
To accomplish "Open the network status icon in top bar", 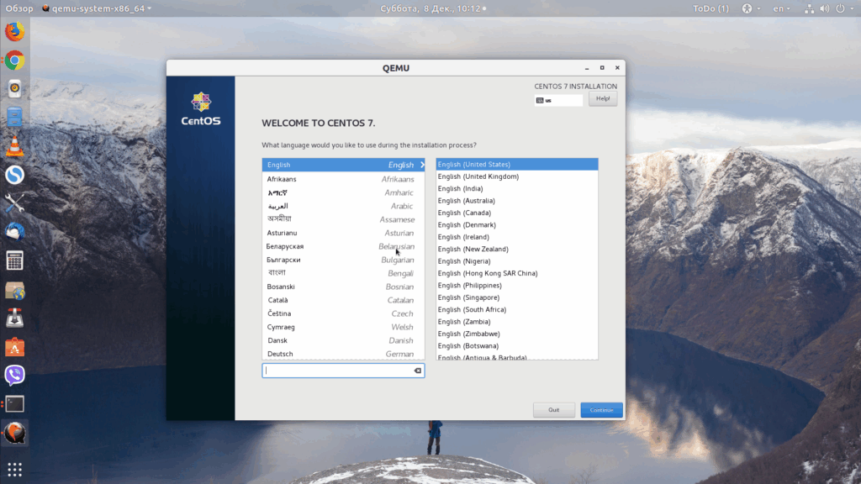I will pyautogui.click(x=810, y=8).
